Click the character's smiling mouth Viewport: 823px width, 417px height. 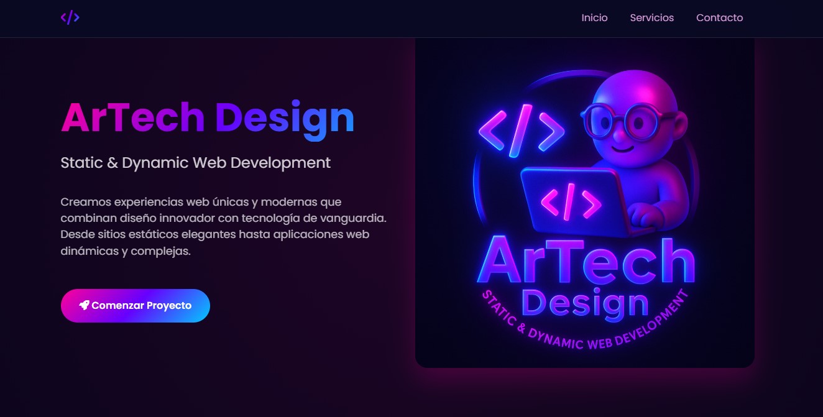[x=622, y=148]
